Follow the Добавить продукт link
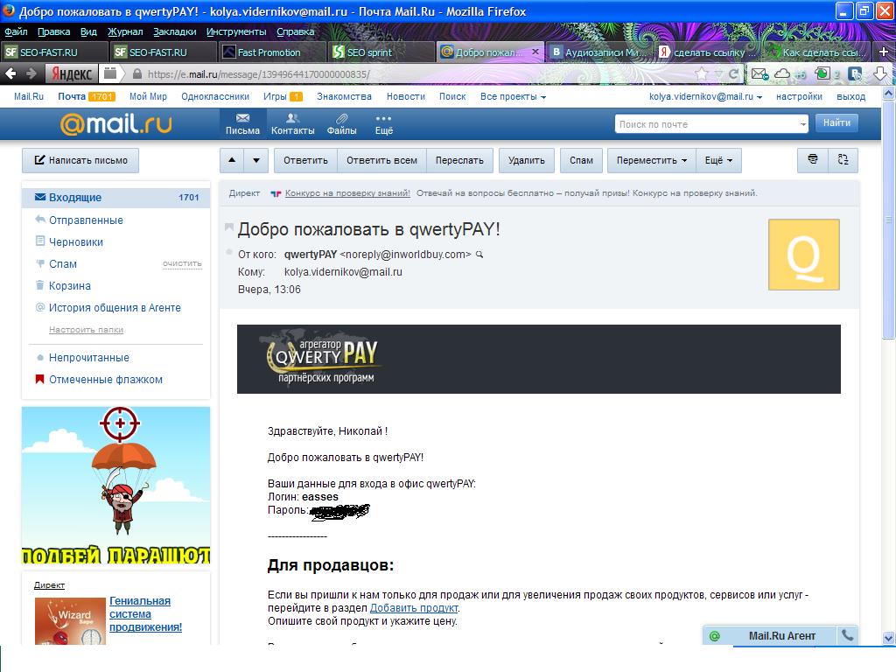The image size is (896, 672). (414, 608)
